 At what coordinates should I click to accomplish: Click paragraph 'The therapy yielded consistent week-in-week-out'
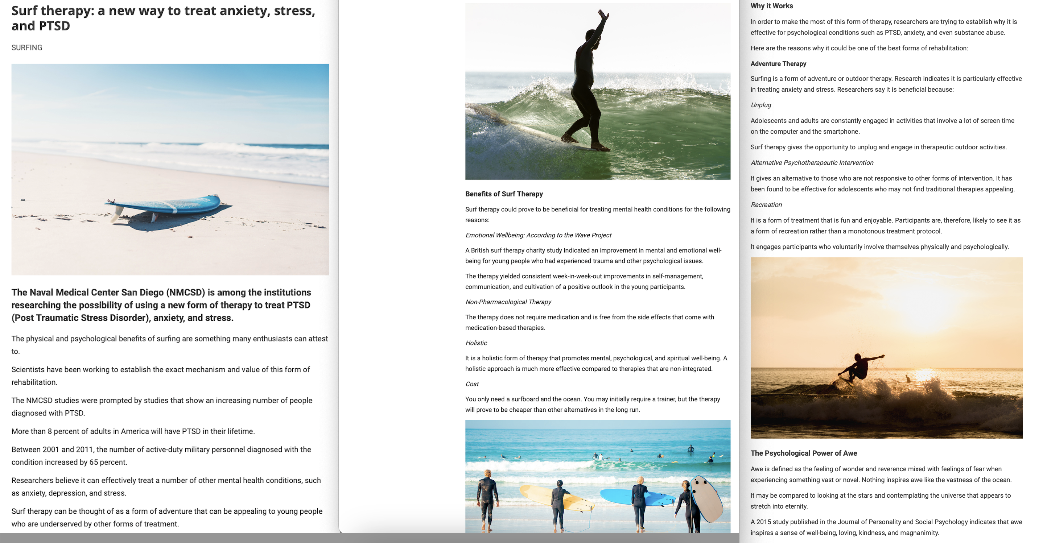pos(584,282)
